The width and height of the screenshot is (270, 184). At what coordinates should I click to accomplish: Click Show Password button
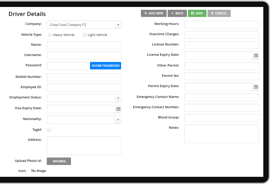coord(105,66)
